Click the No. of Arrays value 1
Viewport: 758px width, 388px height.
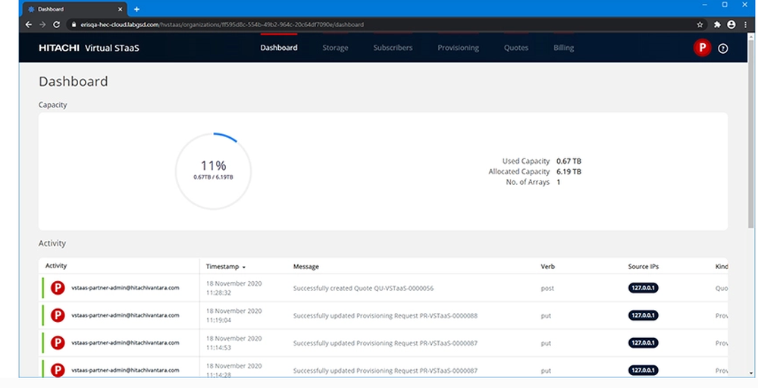point(559,182)
